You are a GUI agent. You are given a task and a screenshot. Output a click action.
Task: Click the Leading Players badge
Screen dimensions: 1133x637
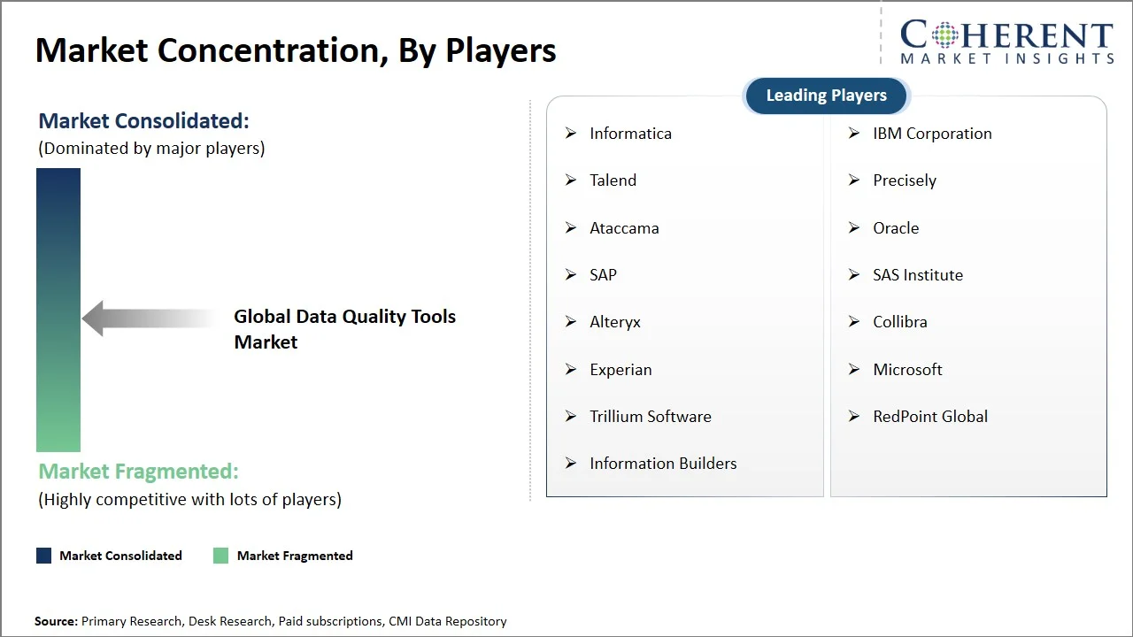click(826, 96)
